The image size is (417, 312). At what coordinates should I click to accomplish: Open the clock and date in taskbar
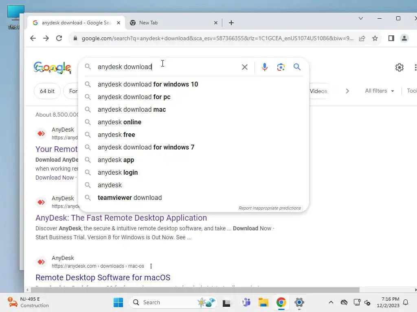(x=388, y=302)
